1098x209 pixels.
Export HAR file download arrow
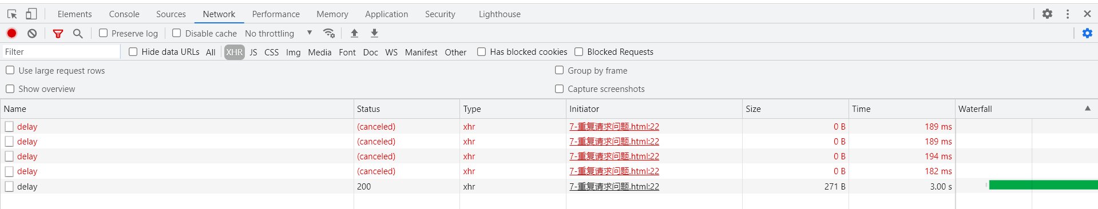click(x=374, y=33)
